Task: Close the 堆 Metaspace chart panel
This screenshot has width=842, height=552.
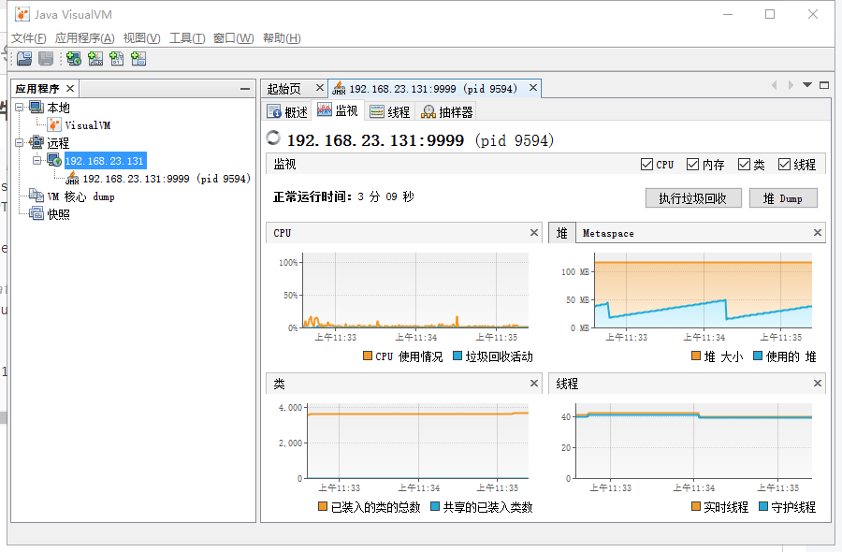Action: point(818,233)
